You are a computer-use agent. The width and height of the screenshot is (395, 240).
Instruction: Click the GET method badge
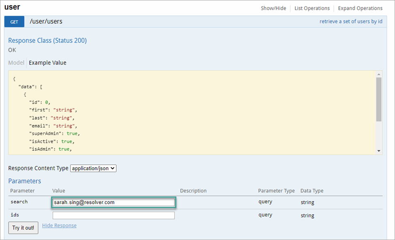[x=14, y=21]
